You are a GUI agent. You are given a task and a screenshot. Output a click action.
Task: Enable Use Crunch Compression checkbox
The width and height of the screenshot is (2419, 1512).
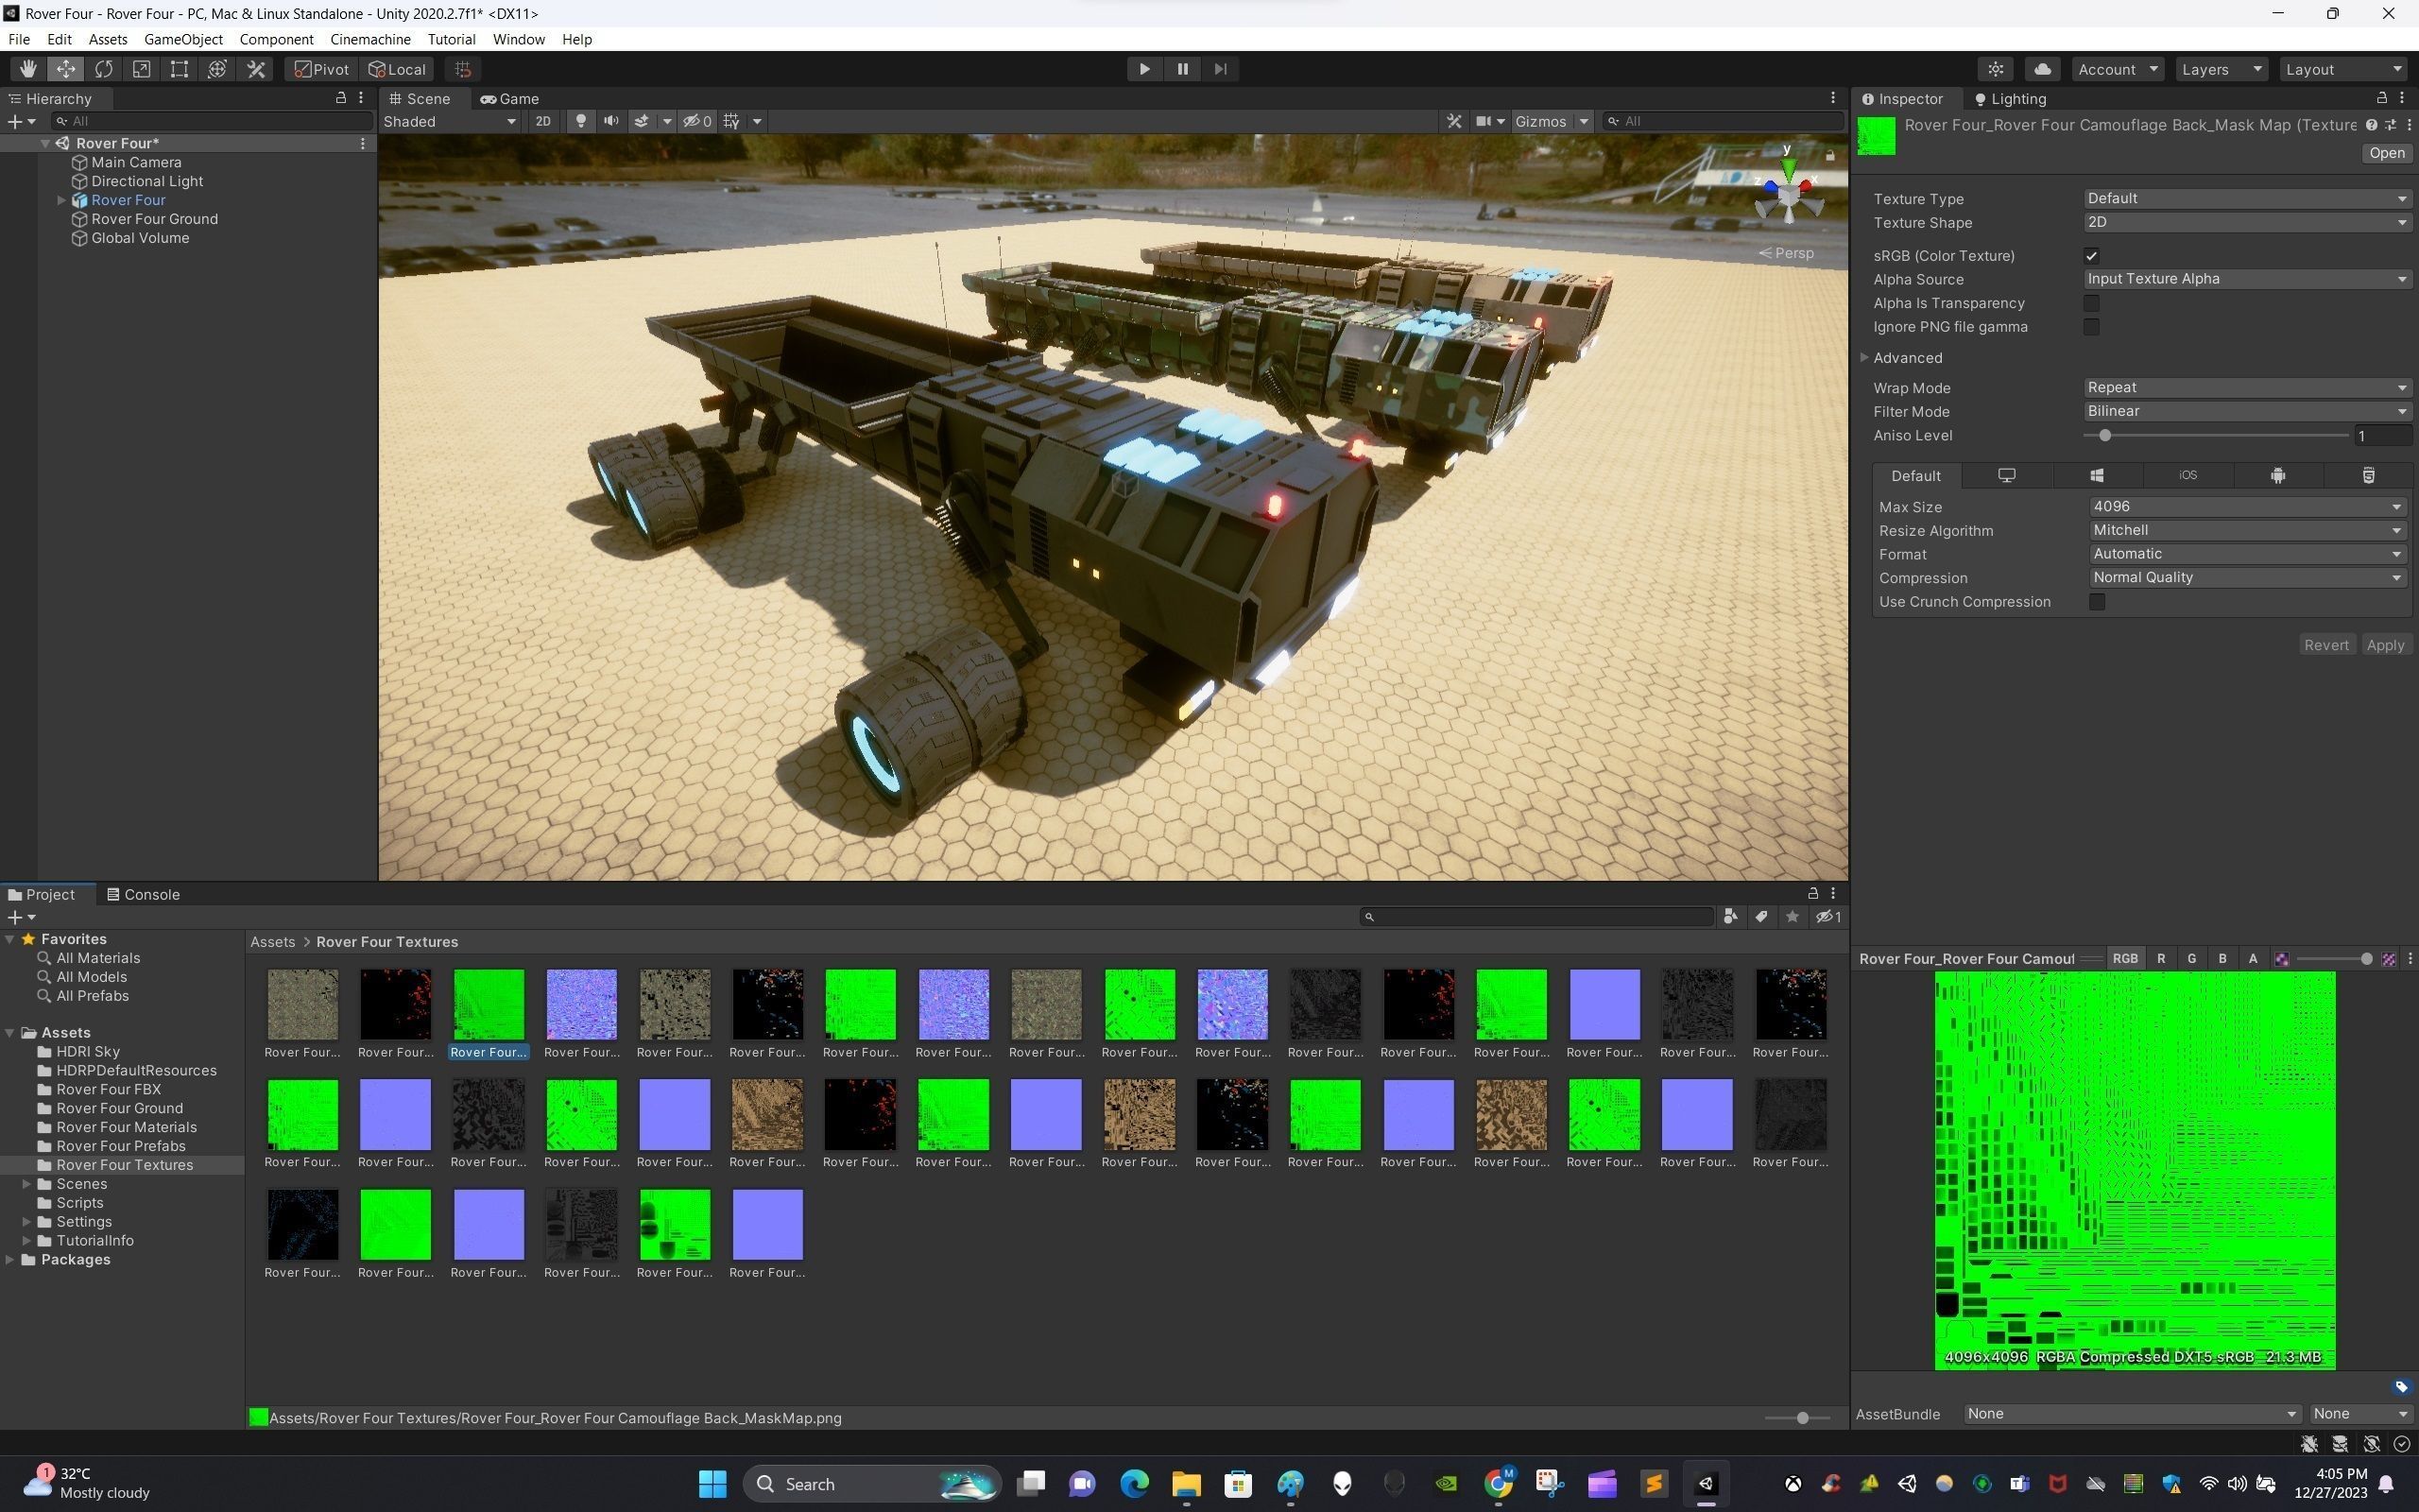coord(2097,602)
